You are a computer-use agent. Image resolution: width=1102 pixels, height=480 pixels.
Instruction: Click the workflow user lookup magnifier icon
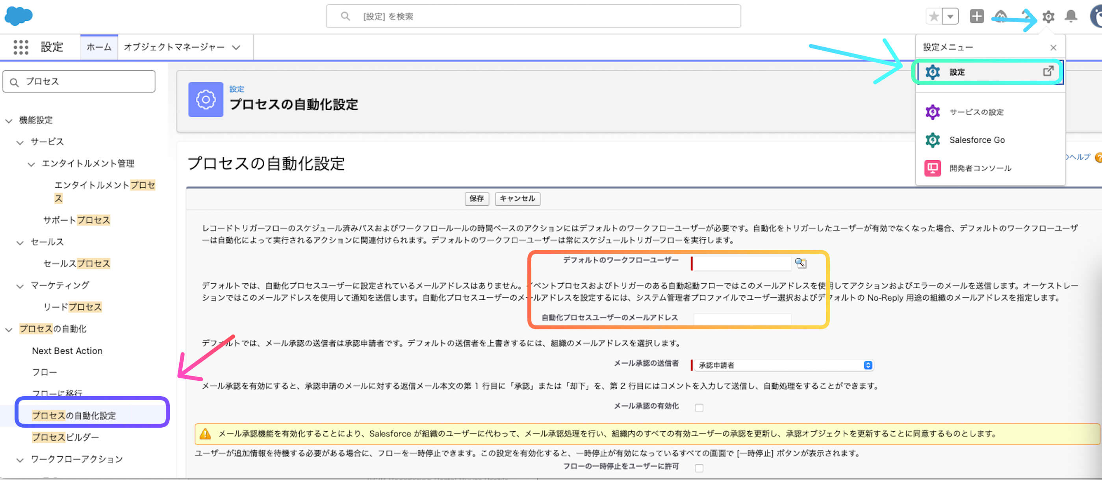tap(800, 263)
